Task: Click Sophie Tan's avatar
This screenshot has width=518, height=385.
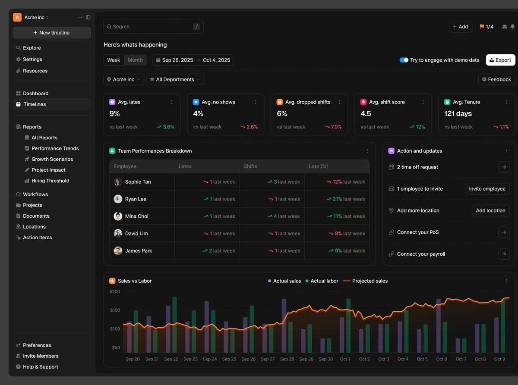Action: (x=118, y=182)
